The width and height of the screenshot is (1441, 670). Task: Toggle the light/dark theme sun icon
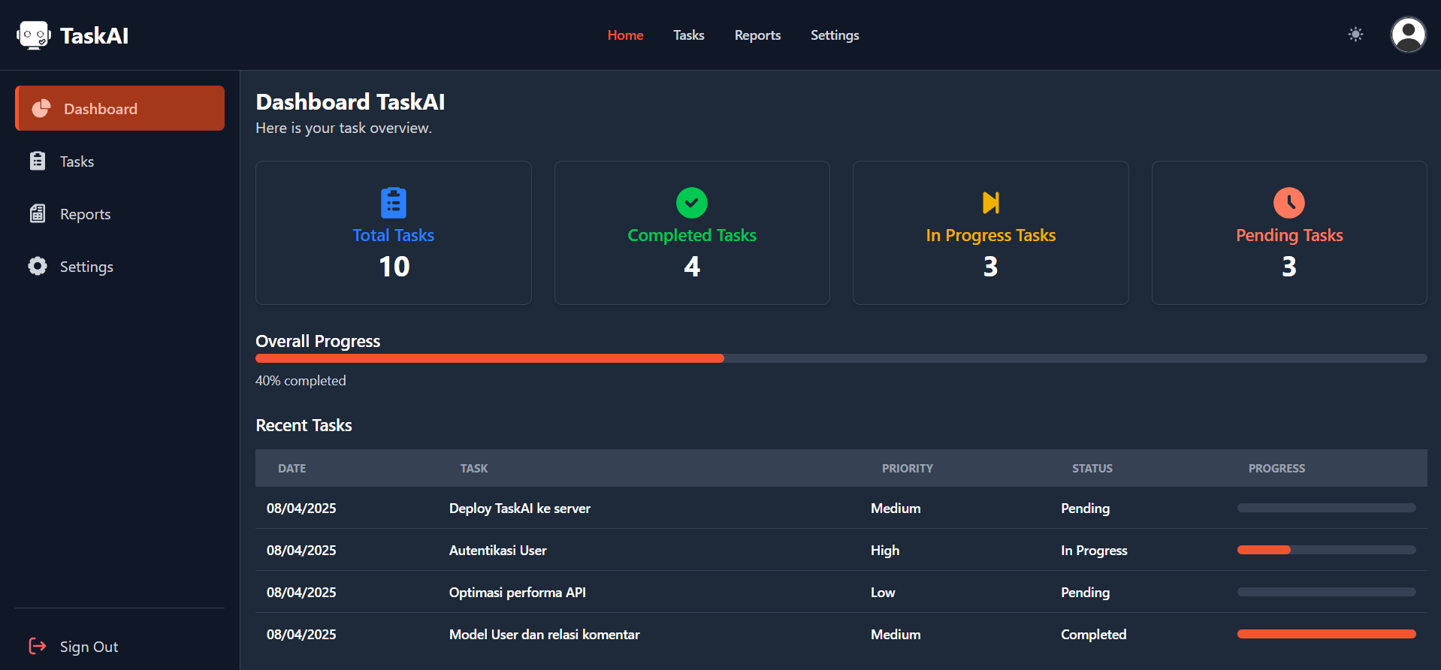pyautogui.click(x=1355, y=35)
